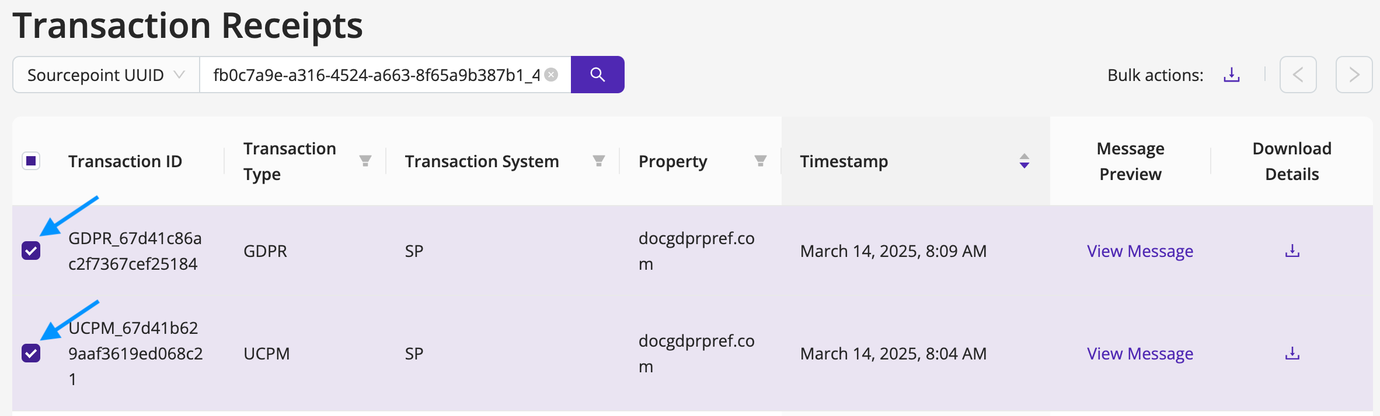Viewport: 1380px width, 416px height.
Task: Clear the UUID search field
Action: 551,75
